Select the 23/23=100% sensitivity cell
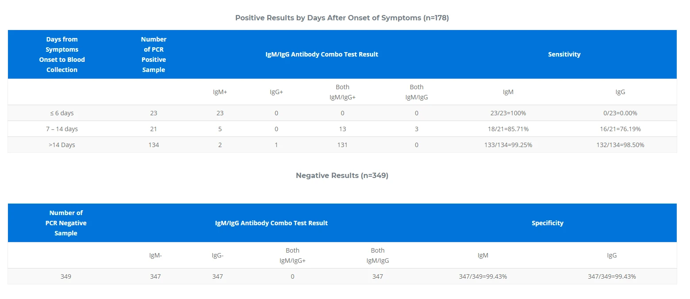 click(508, 113)
